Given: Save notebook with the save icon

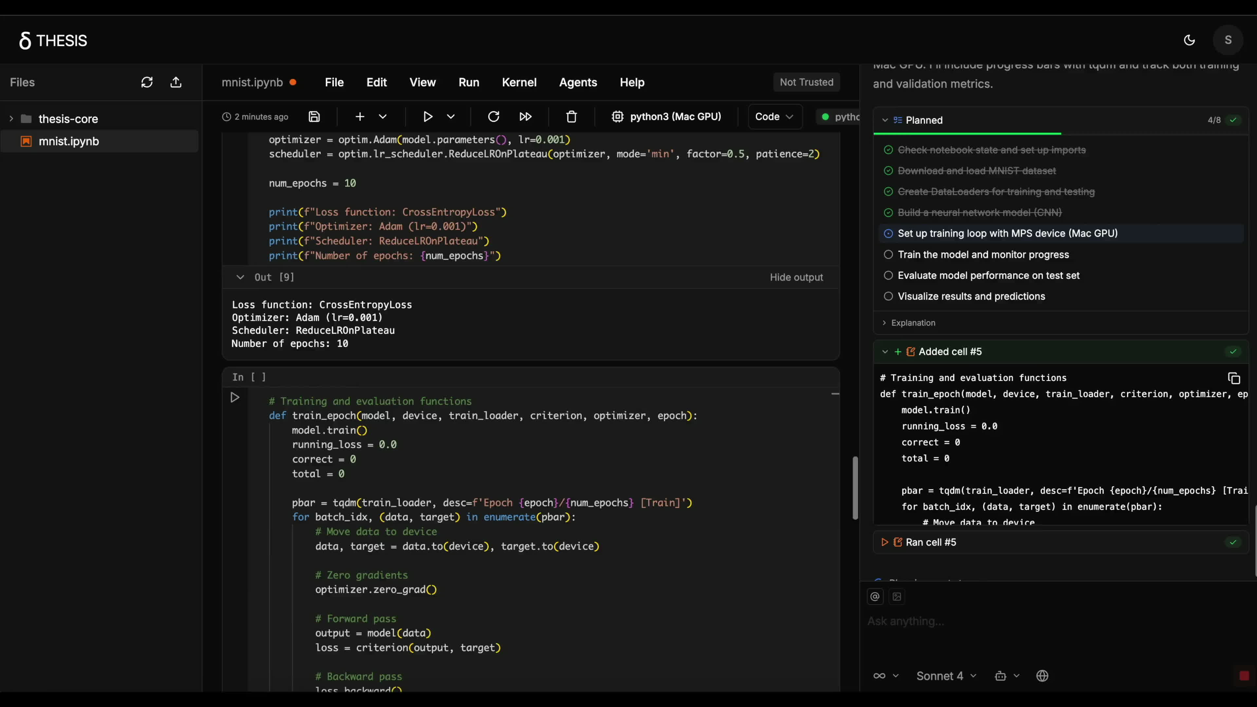Looking at the screenshot, I should (x=314, y=117).
